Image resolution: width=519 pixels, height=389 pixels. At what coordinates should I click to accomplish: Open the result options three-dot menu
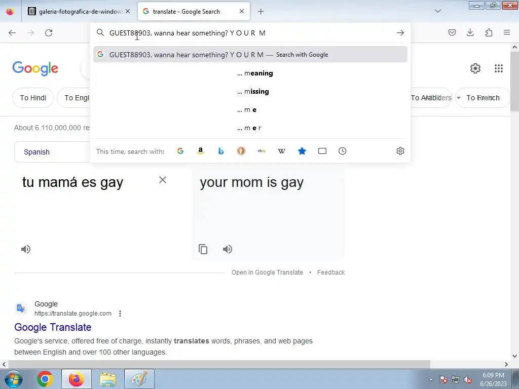click(x=120, y=313)
